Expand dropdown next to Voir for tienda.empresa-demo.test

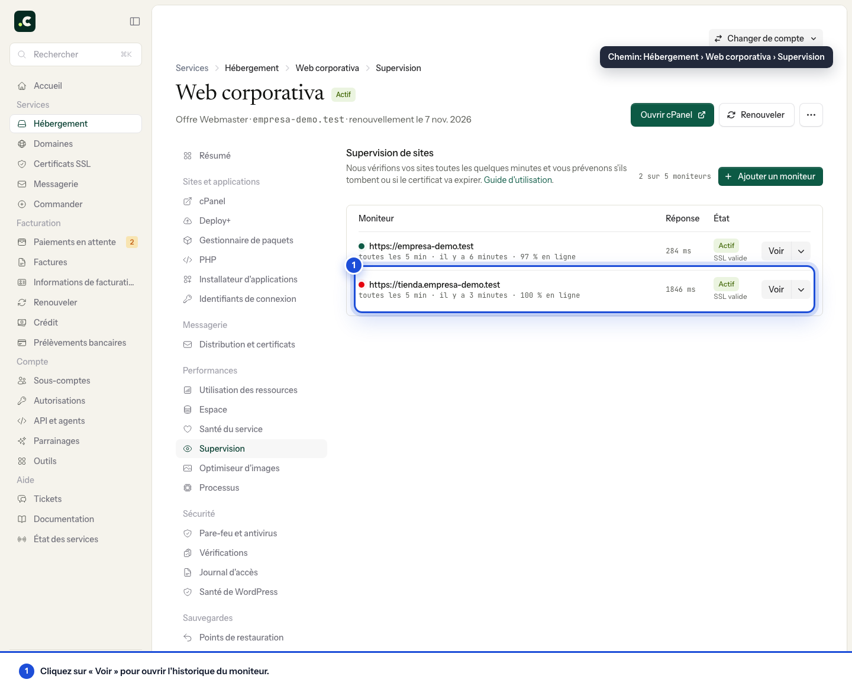point(801,289)
